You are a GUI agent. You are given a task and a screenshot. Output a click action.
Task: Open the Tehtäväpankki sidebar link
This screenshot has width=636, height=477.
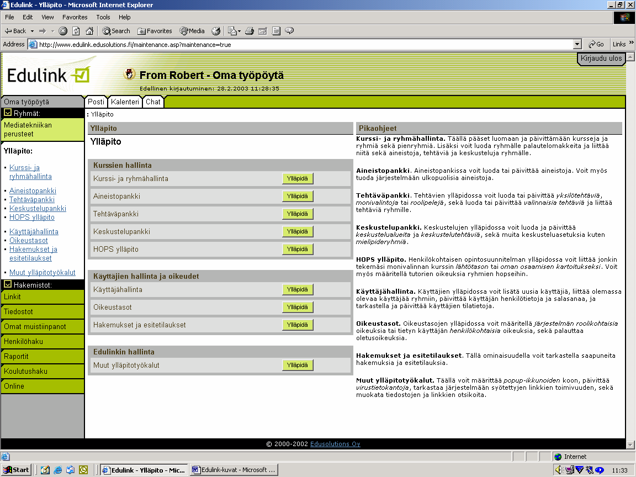(32, 199)
